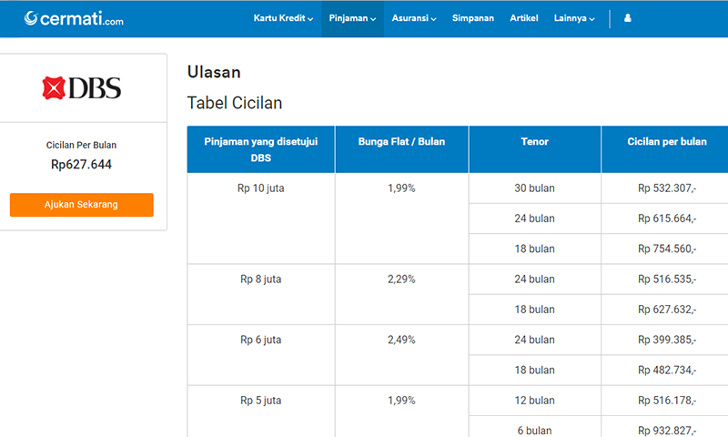The image size is (728, 437).
Task: Expand the Kartu Kredit menu
Action: [x=283, y=18]
